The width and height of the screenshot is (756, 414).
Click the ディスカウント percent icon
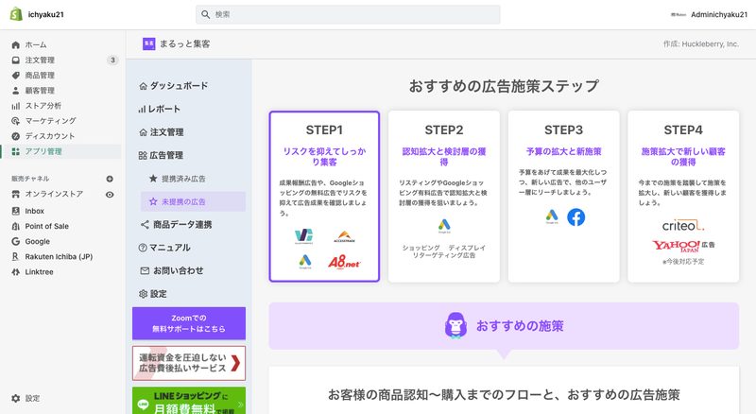[16, 136]
